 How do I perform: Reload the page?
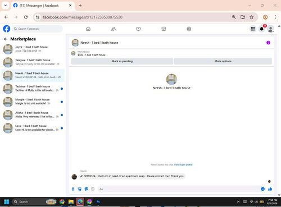(x=26, y=17)
